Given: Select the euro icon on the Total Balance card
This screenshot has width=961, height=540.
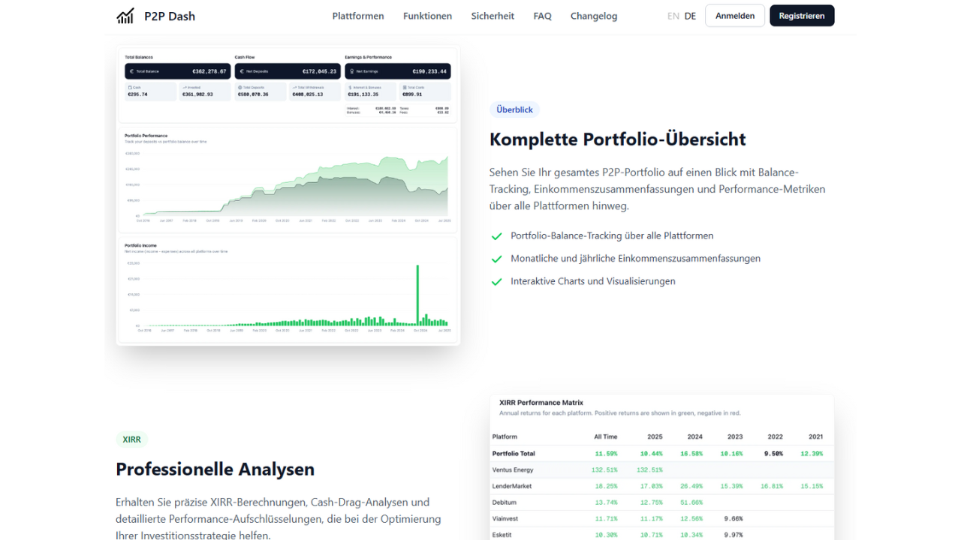Looking at the screenshot, I should pos(132,71).
